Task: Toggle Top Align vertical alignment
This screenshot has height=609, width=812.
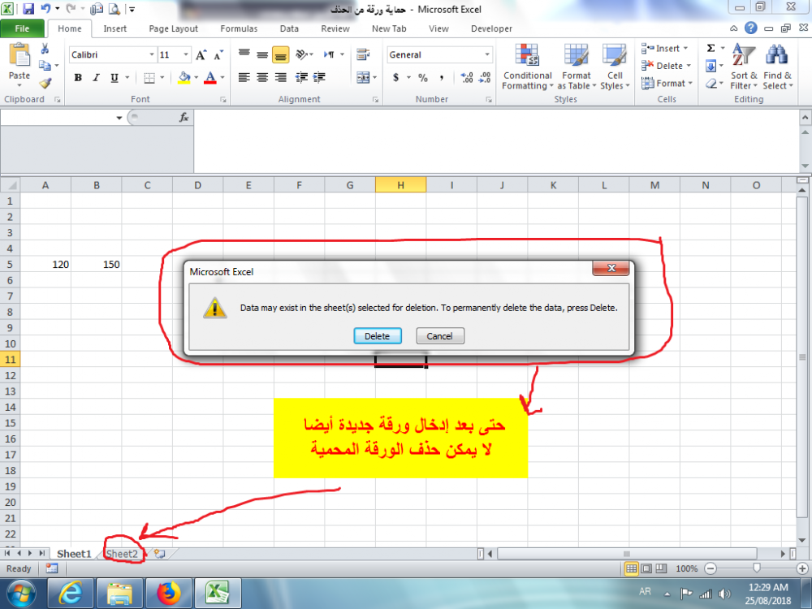Action: click(x=244, y=54)
